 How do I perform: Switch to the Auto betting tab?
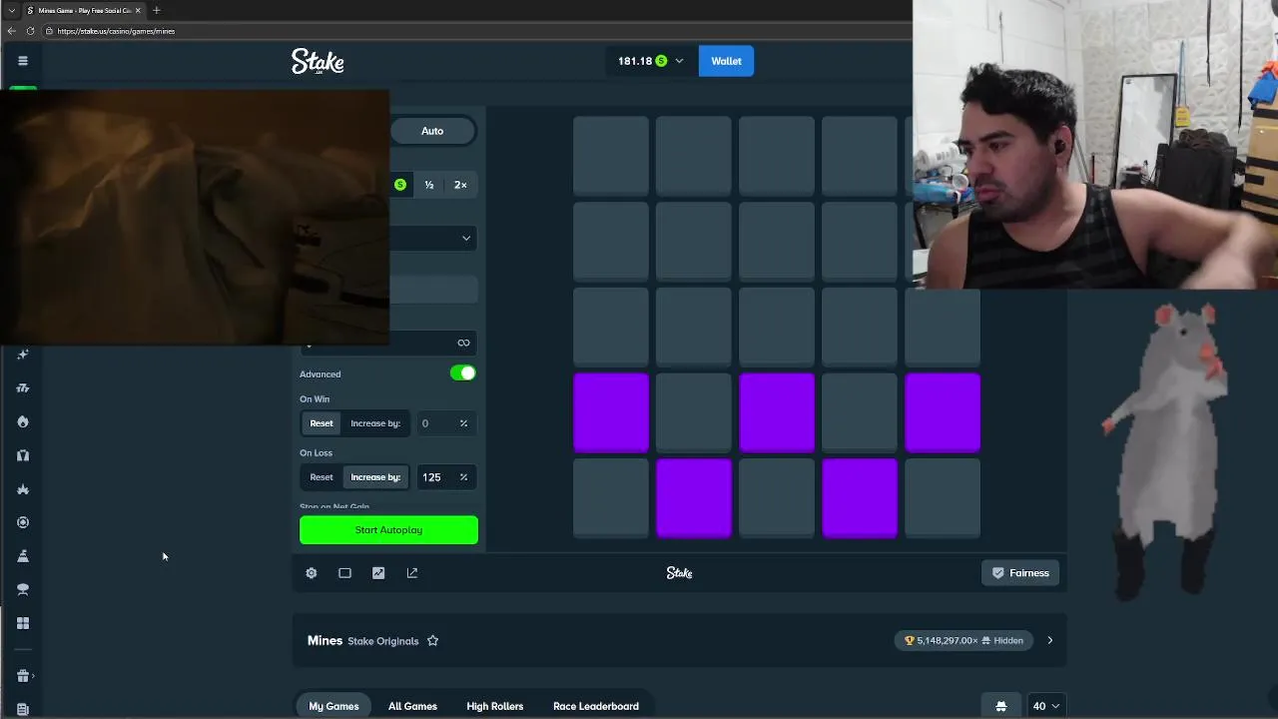pos(432,131)
